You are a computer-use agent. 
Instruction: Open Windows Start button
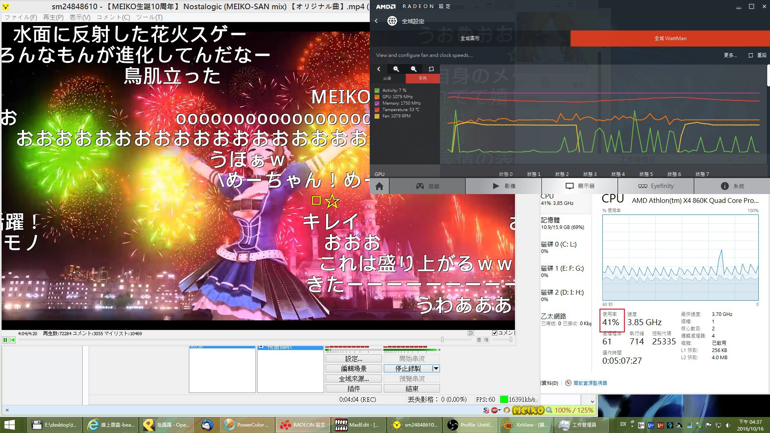coord(9,425)
